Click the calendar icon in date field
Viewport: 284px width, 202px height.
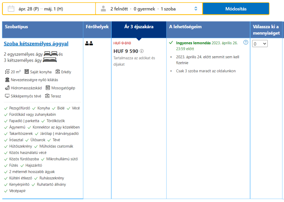pyautogui.click(x=11, y=9)
